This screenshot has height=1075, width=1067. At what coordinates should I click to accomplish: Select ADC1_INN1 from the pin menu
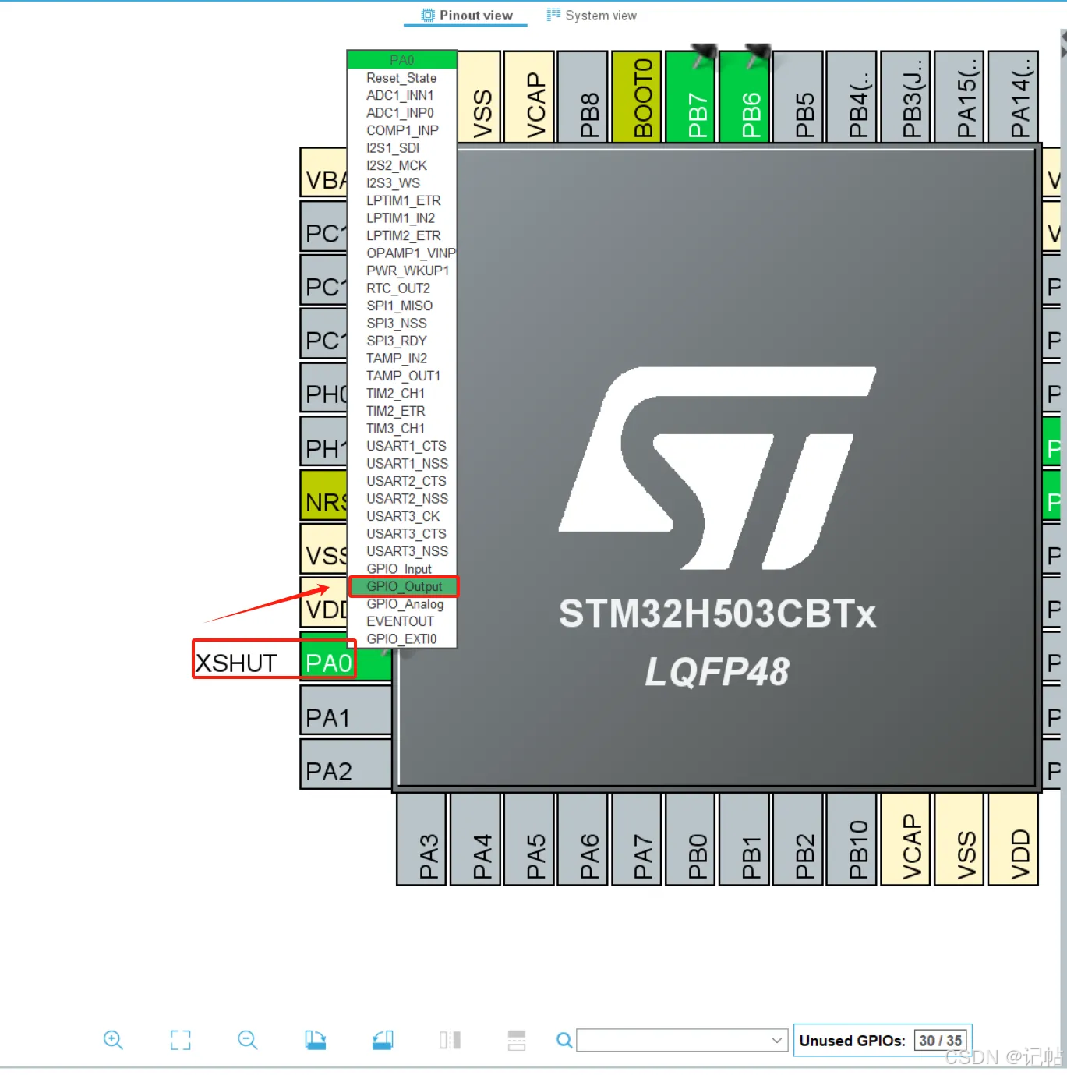coord(401,95)
